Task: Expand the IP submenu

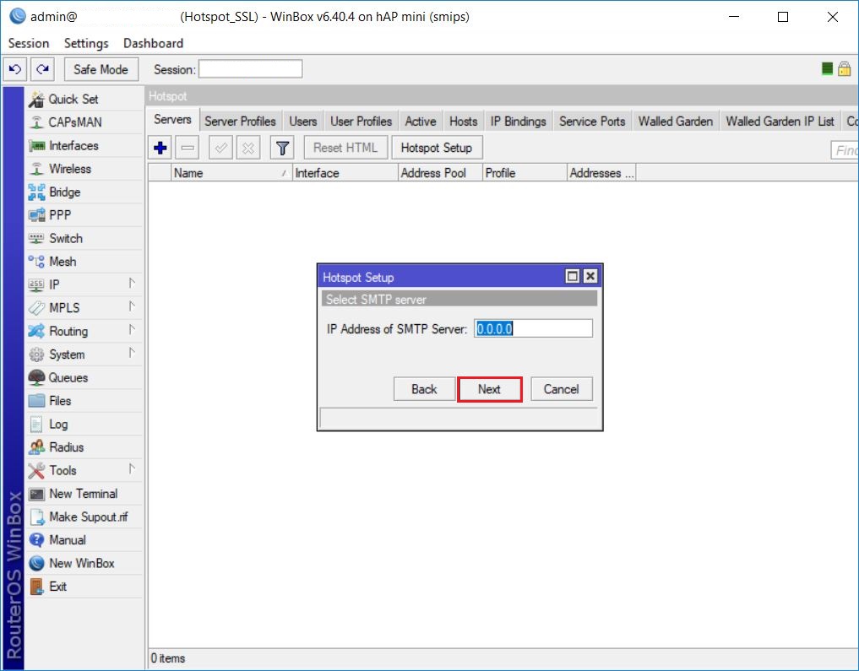Action: tap(85, 284)
